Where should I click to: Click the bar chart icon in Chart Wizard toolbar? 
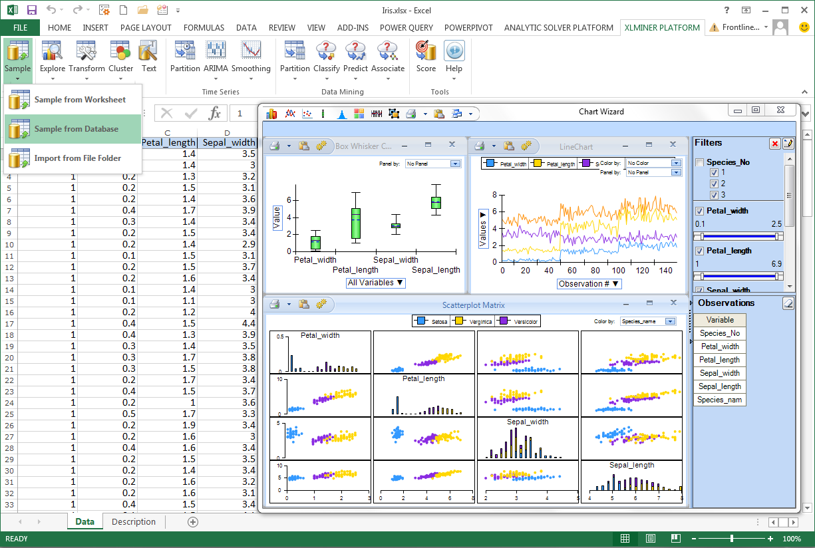[x=271, y=114]
